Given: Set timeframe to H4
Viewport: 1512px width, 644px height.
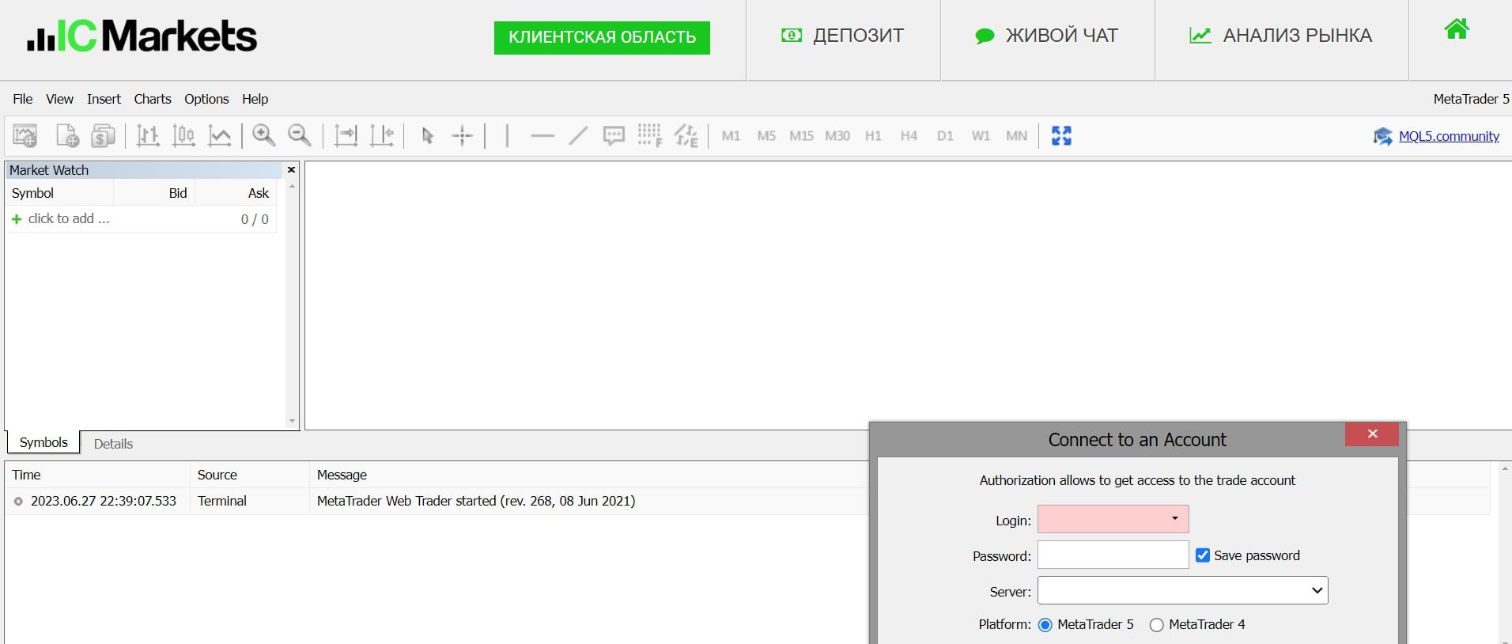Looking at the screenshot, I should [909, 136].
